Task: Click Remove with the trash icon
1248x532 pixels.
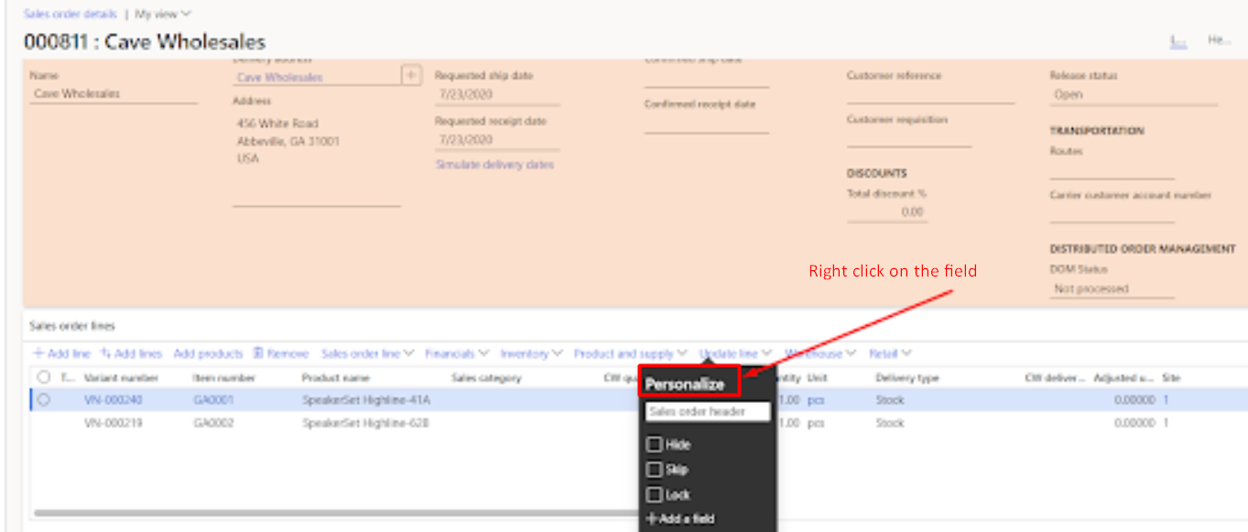Action: click(281, 353)
